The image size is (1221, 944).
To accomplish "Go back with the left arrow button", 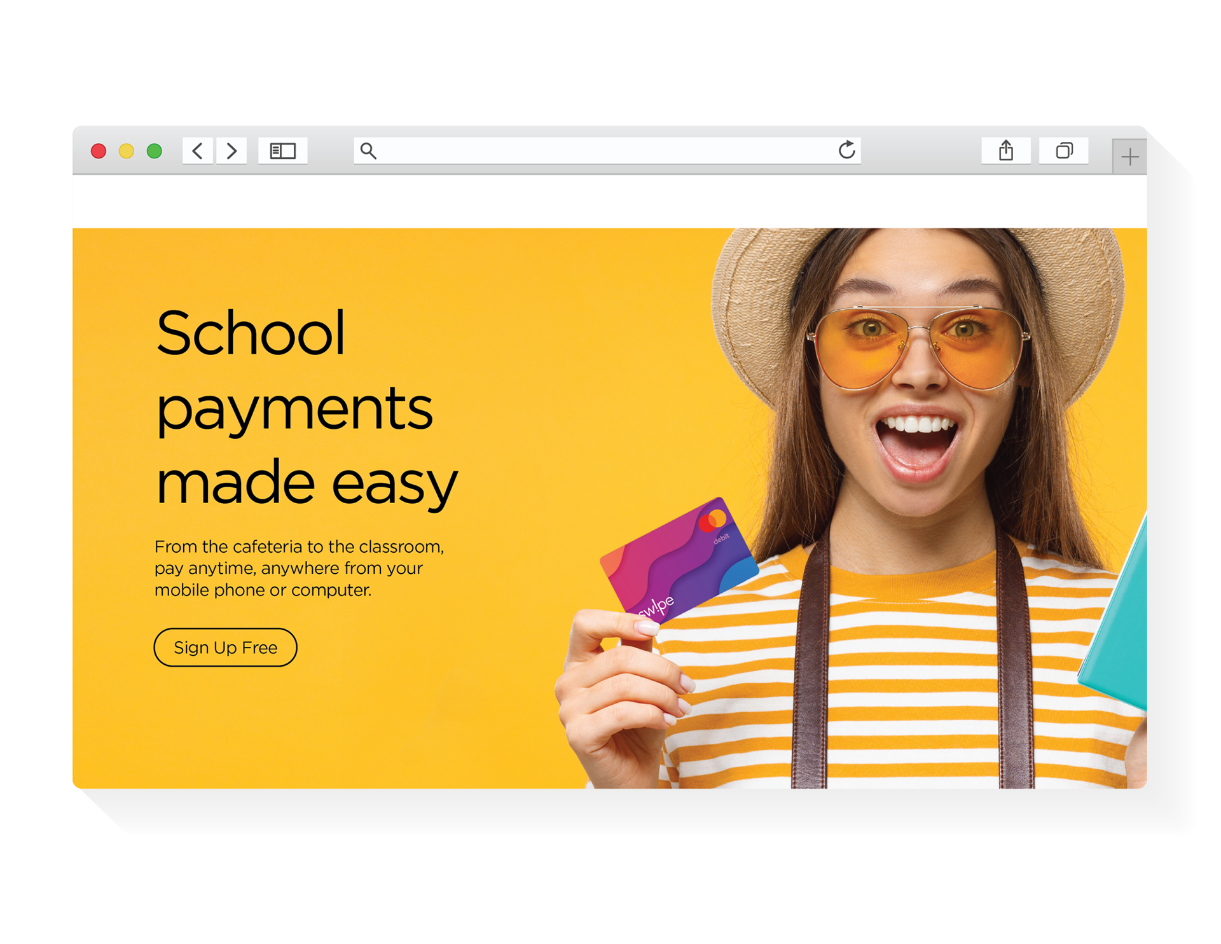I will click(x=198, y=151).
